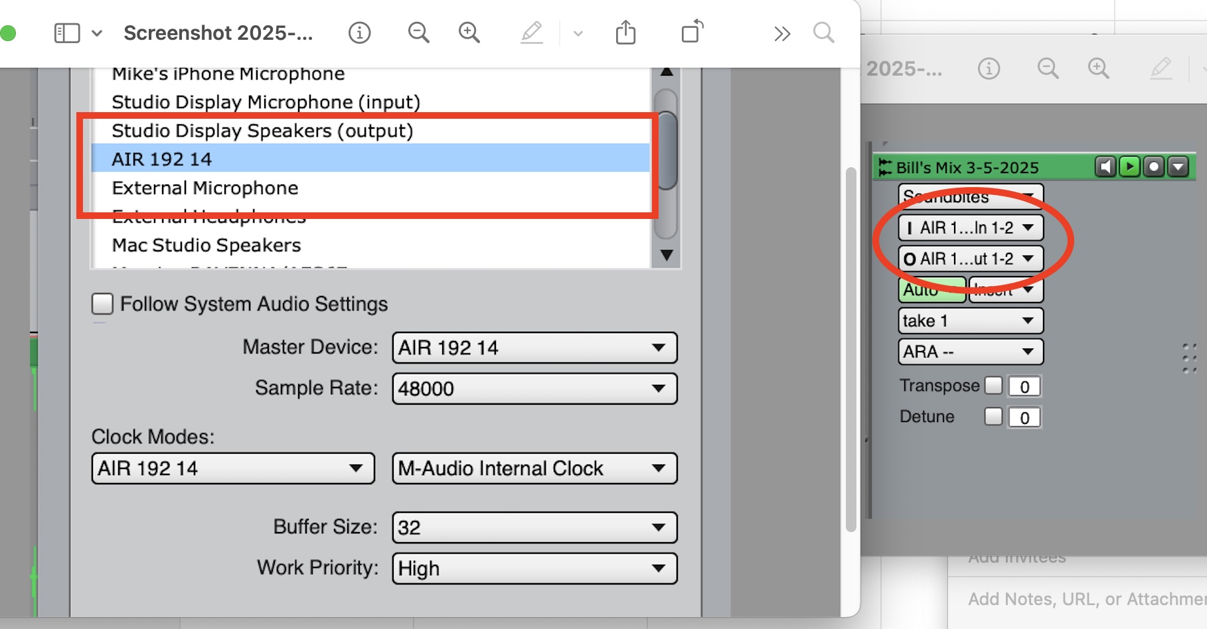
Task: Open ARA -- dropdown
Action: pyautogui.click(x=971, y=352)
